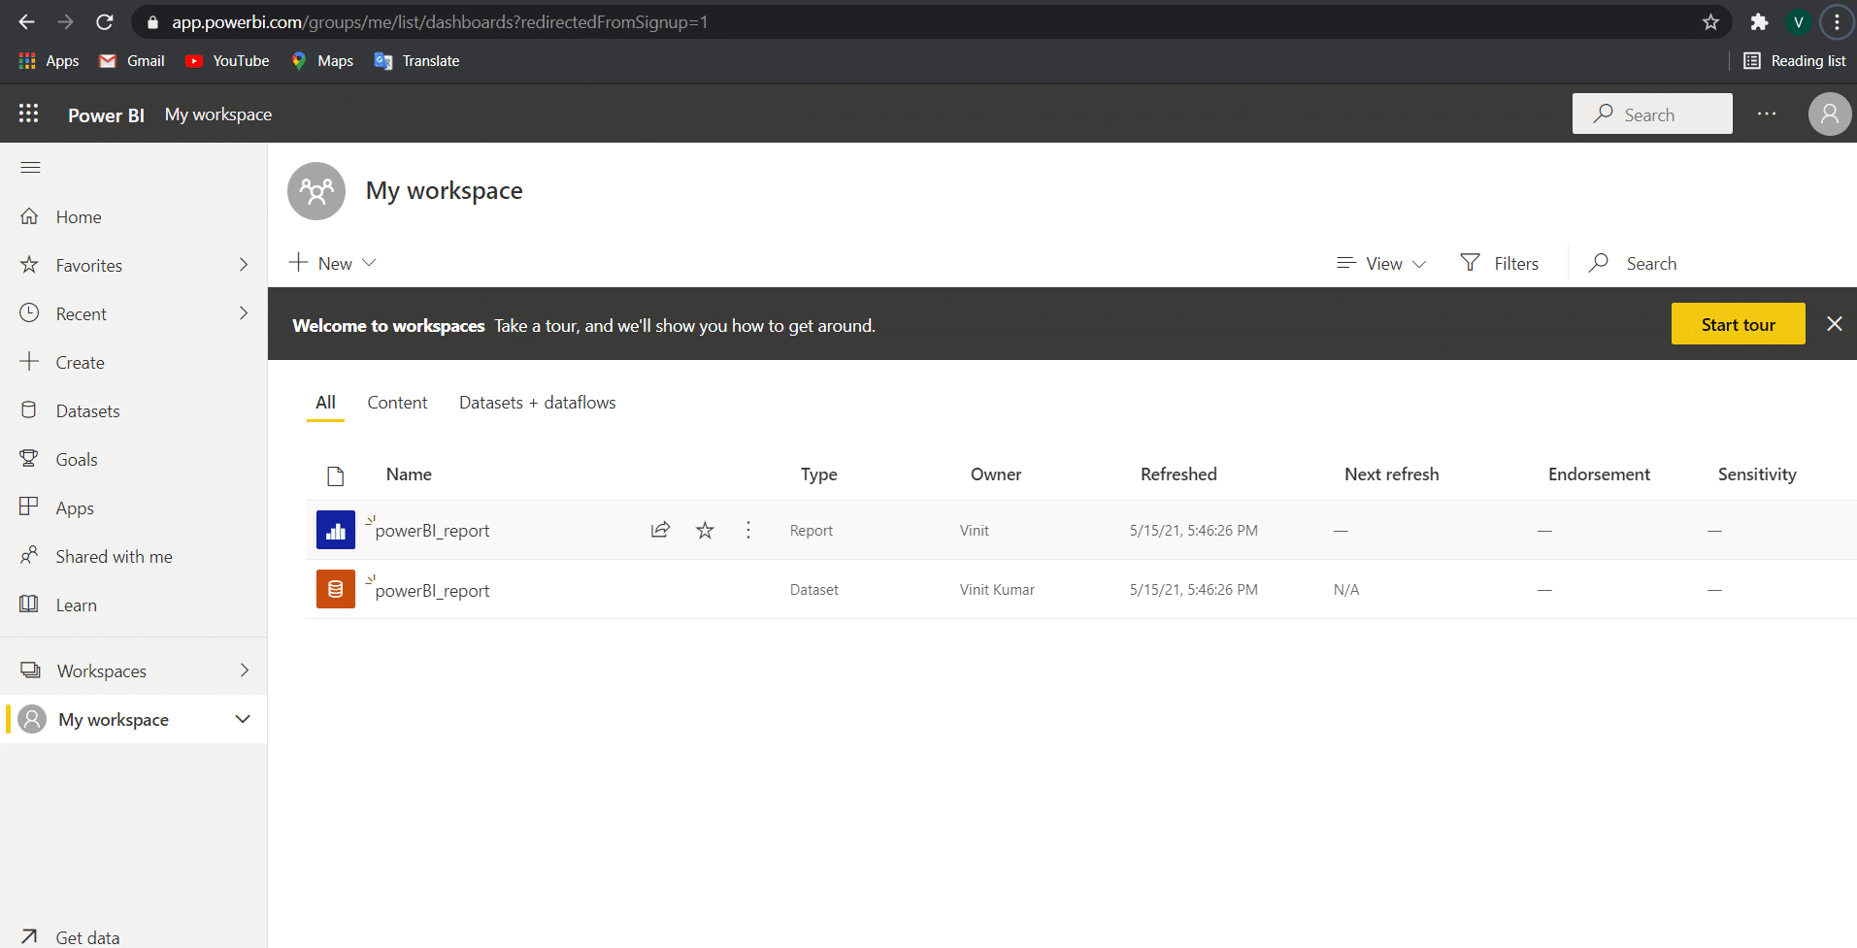Collapse the navigation pane hamburger icon
The width and height of the screenshot is (1857, 948).
click(x=30, y=168)
